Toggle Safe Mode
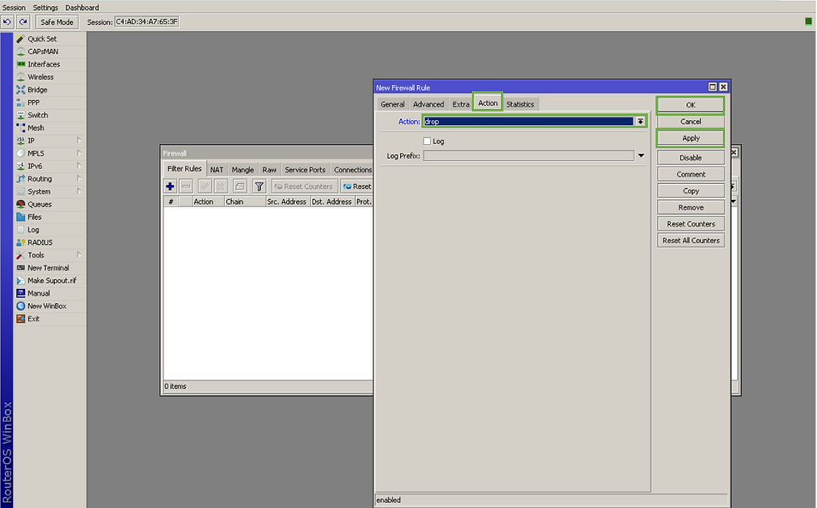Viewport: 817px width, 508px height. pos(57,22)
